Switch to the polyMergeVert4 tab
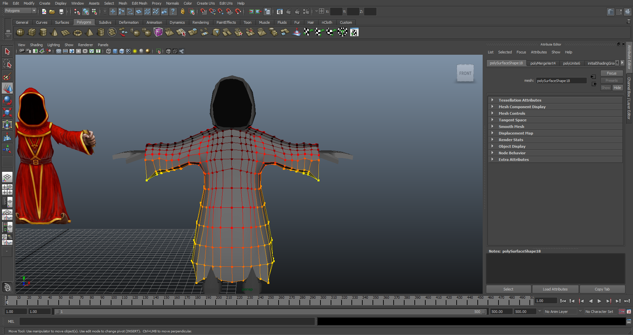The width and height of the screenshot is (633, 335). [543, 63]
